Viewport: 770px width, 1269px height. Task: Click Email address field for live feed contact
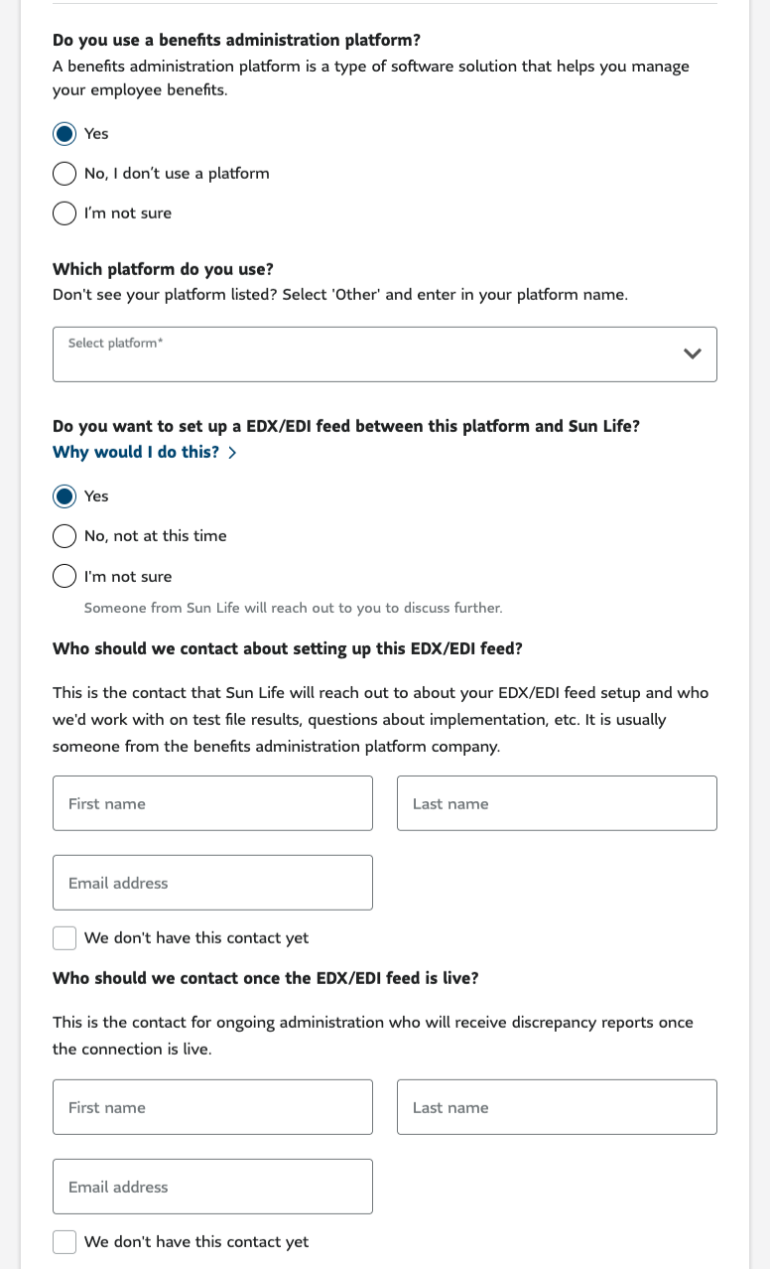(x=212, y=1187)
